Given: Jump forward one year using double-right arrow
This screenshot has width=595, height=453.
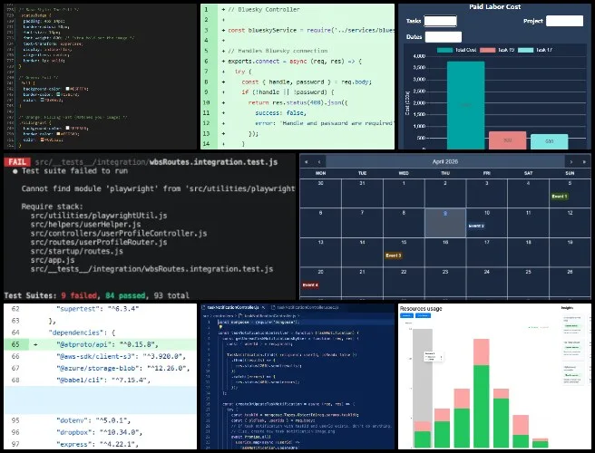Looking at the screenshot, I should (585, 161).
